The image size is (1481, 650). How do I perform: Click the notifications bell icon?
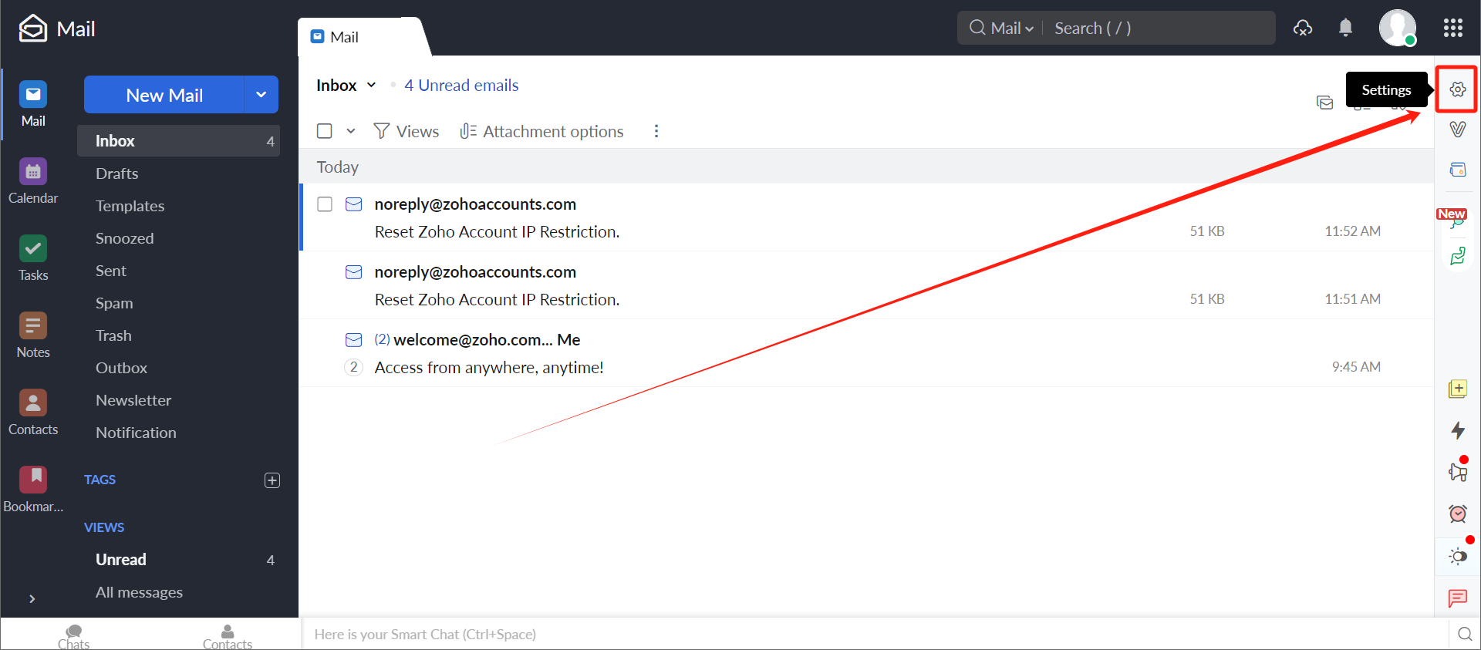click(x=1346, y=29)
